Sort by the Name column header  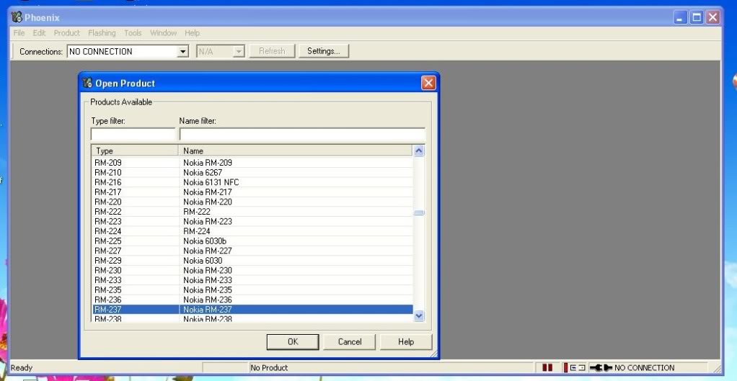pos(295,151)
